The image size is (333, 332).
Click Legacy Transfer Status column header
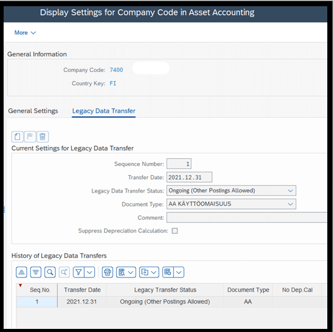tap(165, 290)
